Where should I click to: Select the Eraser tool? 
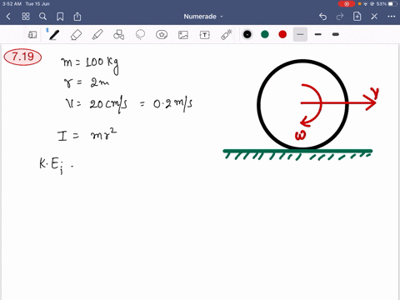point(76,35)
